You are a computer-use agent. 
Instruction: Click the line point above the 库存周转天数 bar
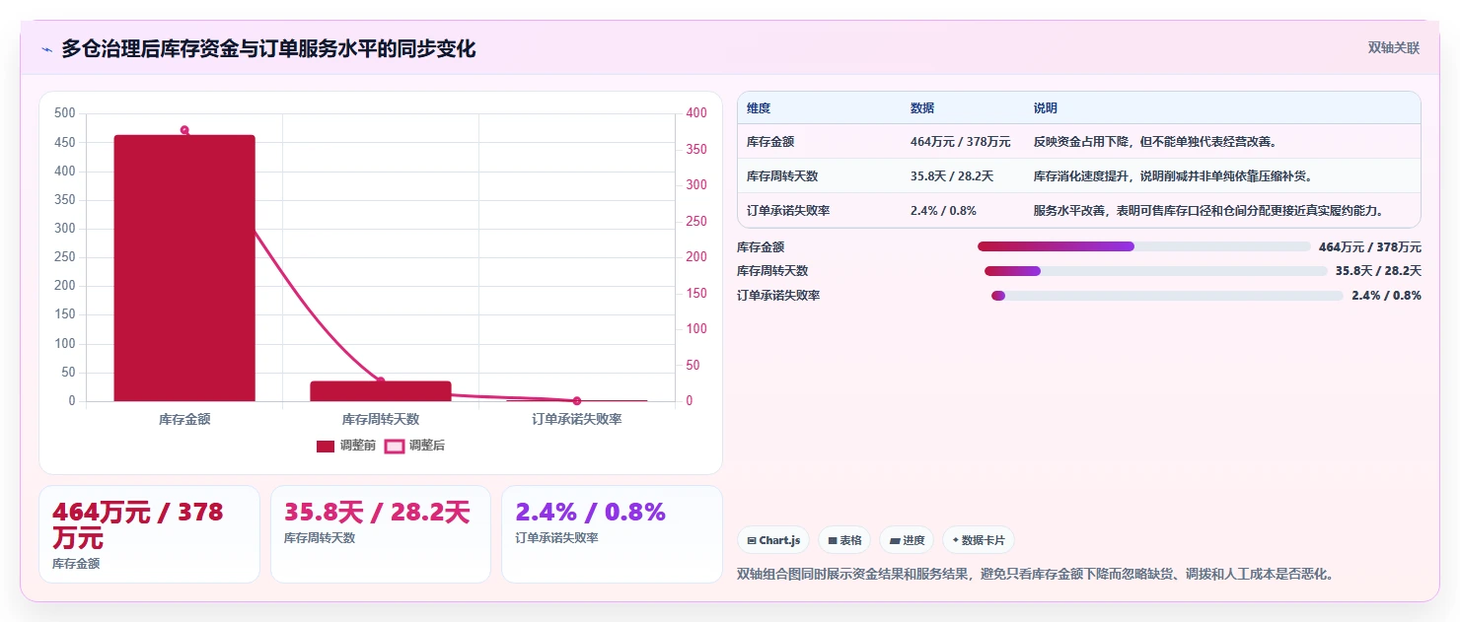[x=381, y=381]
